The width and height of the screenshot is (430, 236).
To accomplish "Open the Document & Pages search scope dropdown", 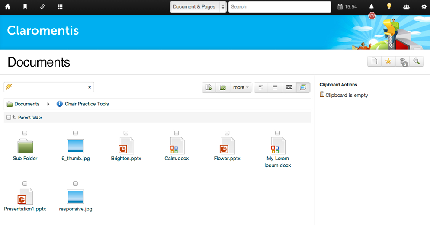I will point(198,7).
